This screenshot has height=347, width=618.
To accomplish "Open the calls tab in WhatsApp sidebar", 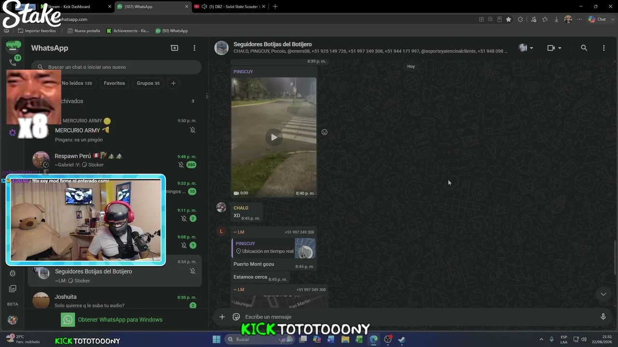I will click(x=13, y=63).
